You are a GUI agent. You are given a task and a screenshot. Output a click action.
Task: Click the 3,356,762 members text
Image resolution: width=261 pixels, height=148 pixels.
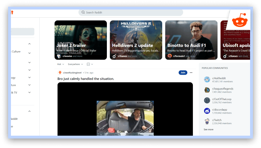point(222,103)
